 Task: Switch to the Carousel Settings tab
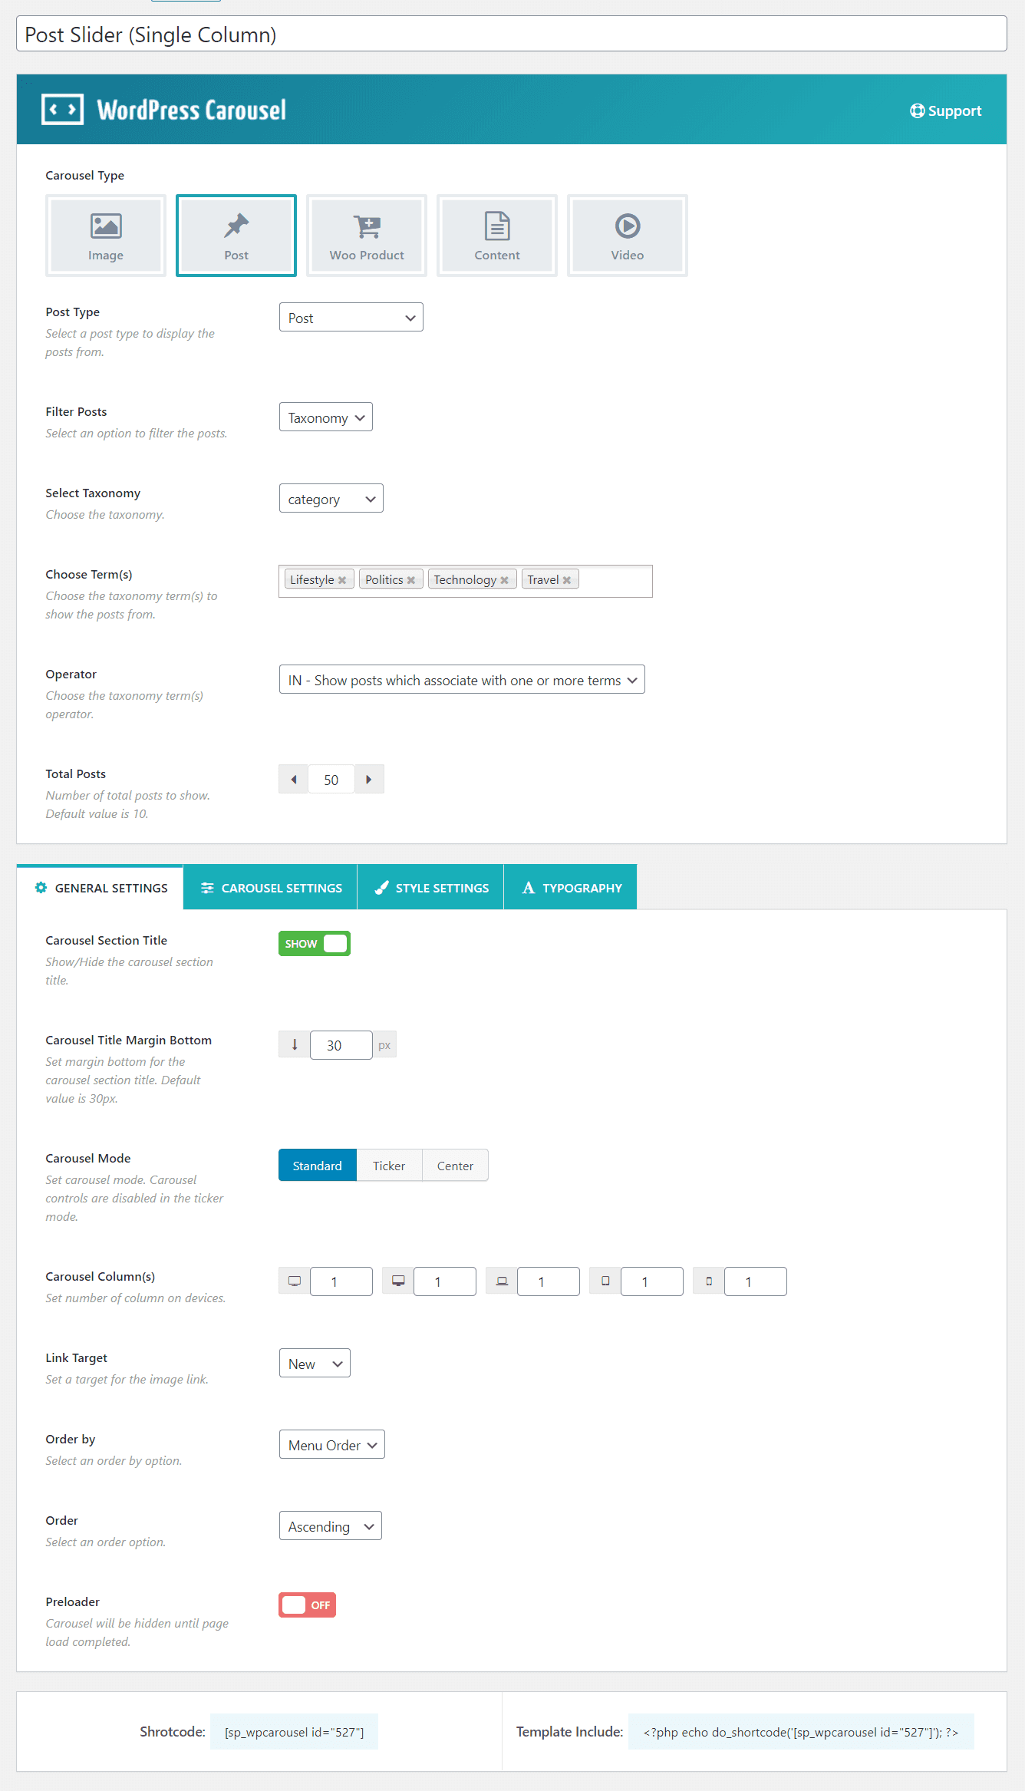(x=270, y=887)
